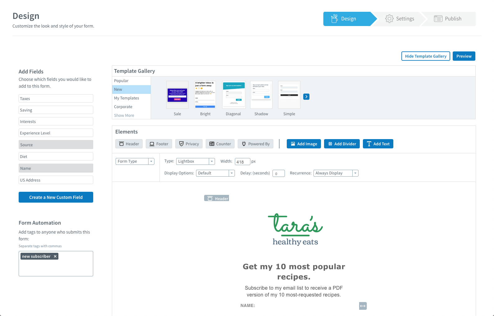The width and height of the screenshot is (494, 316).
Task: Click the Width input field
Action: [243, 162]
